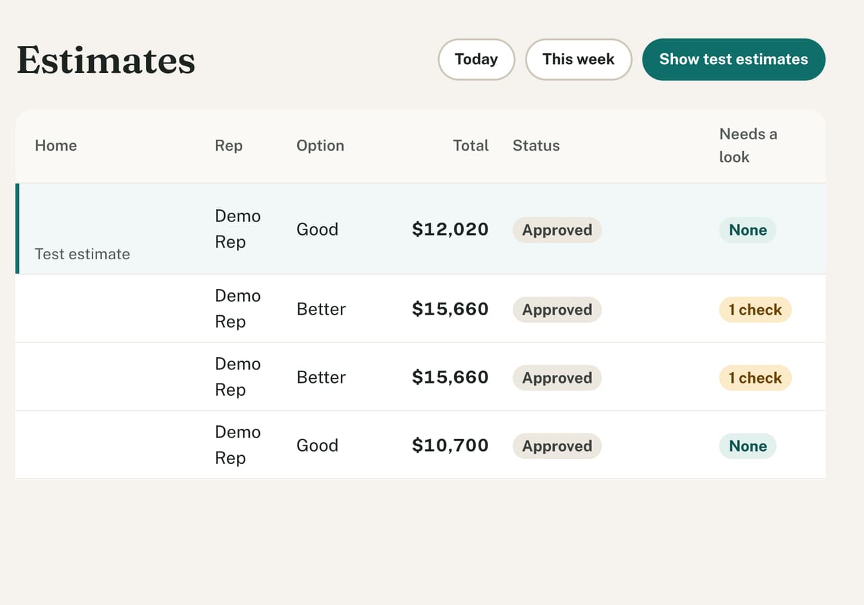The height and width of the screenshot is (605, 864).
Task: Click the Rep column header
Action: pos(229,146)
